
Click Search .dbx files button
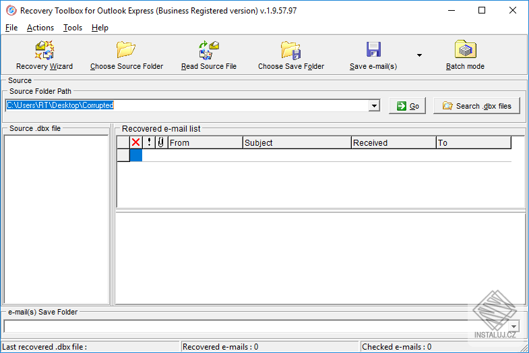[x=476, y=106]
